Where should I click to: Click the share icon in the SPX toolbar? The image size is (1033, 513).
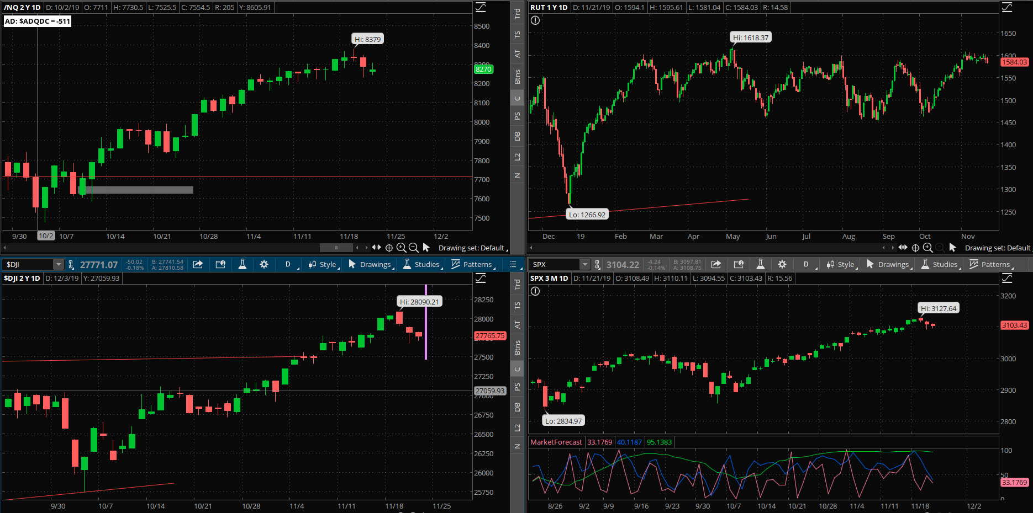coord(716,264)
